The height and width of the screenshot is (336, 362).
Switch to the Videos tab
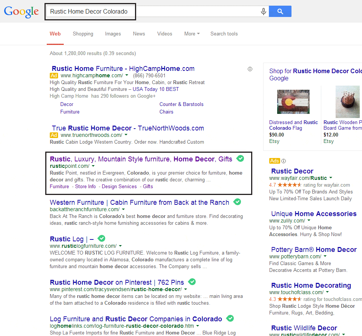pyautogui.click(x=165, y=34)
